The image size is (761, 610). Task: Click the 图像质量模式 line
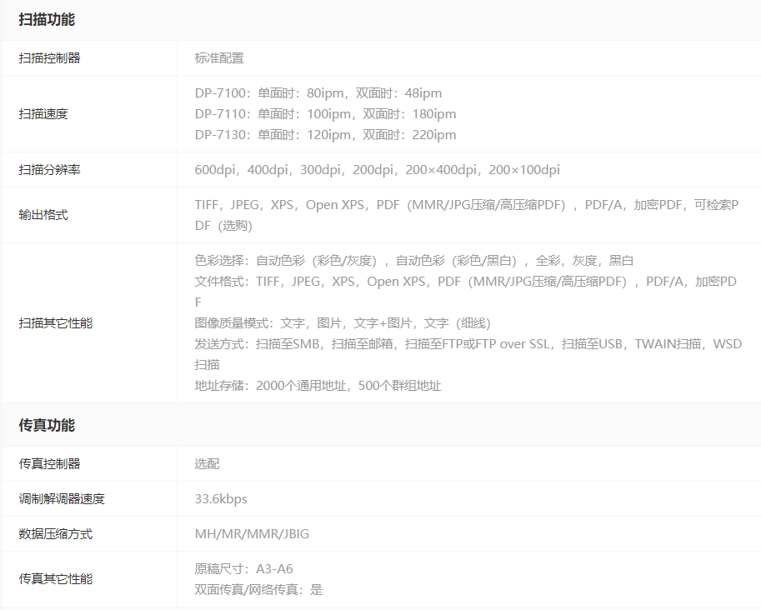[x=343, y=322]
